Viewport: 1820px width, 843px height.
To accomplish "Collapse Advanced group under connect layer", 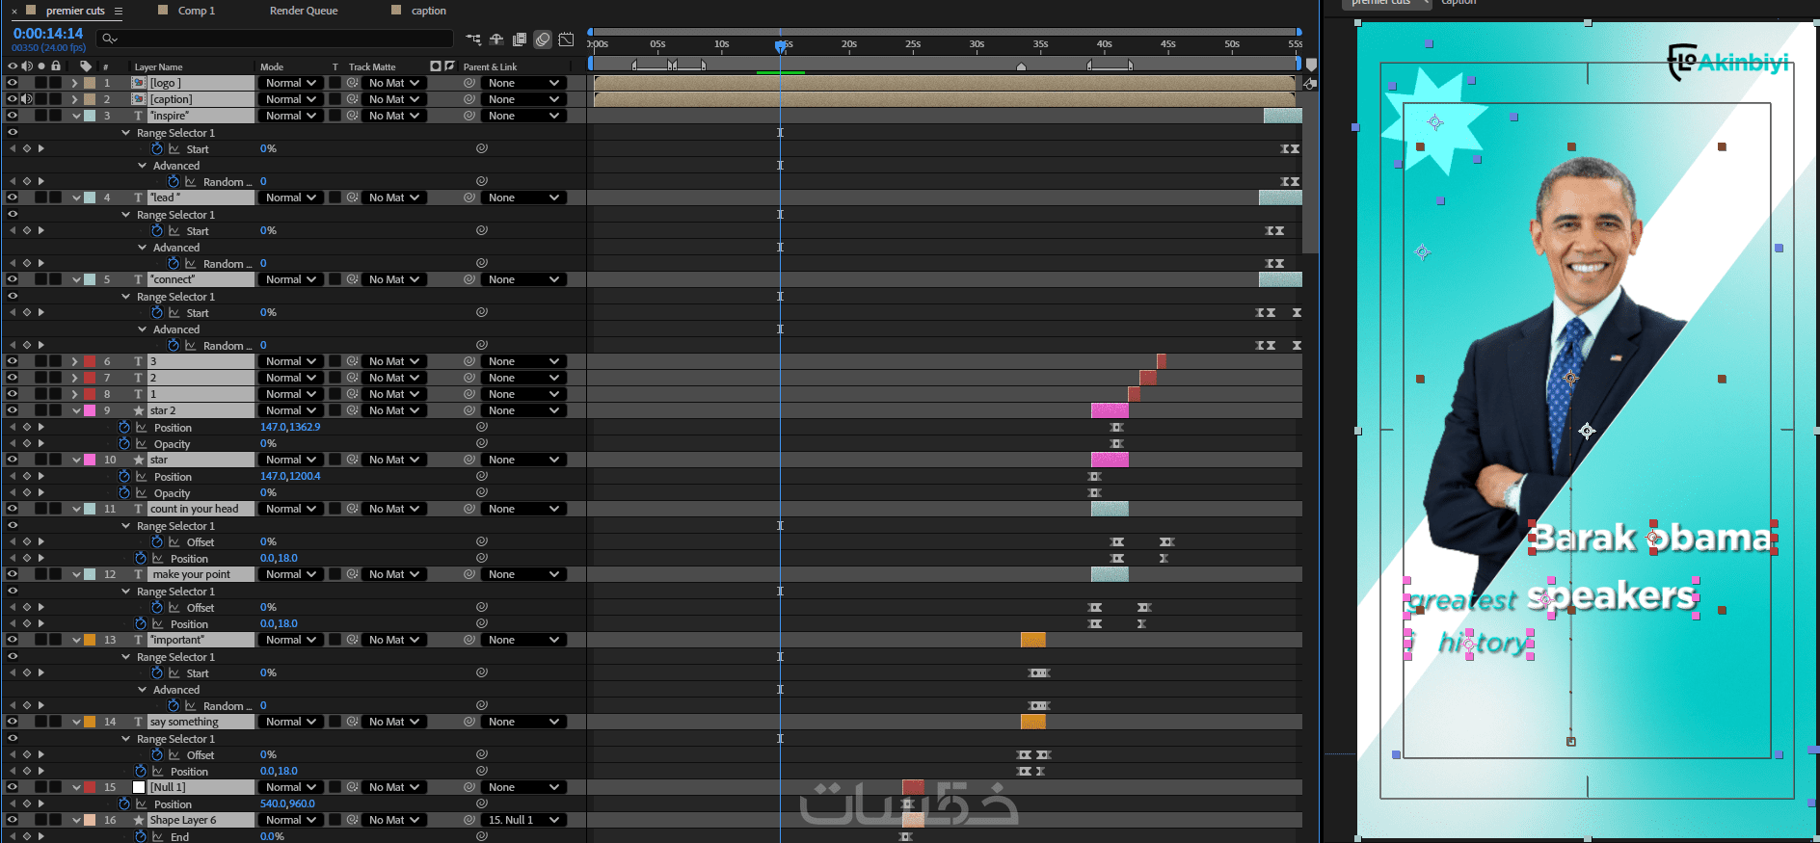I will click(143, 329).
